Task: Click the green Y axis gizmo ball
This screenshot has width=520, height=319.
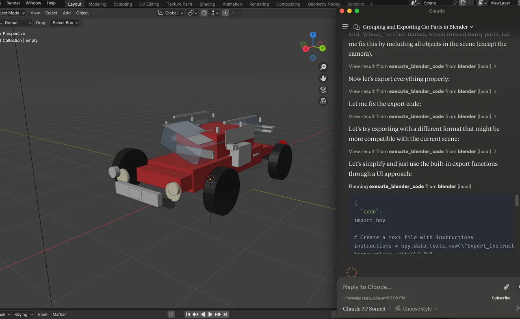Action: pyautogui.click(x=322, y=48)
